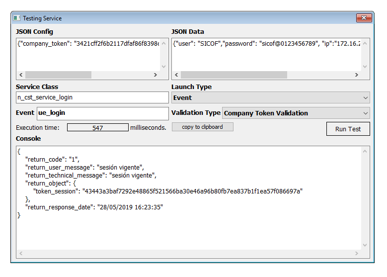Click the Console output scroll up arrow
This screenshot has height=277, width=387.
[366, 151]
